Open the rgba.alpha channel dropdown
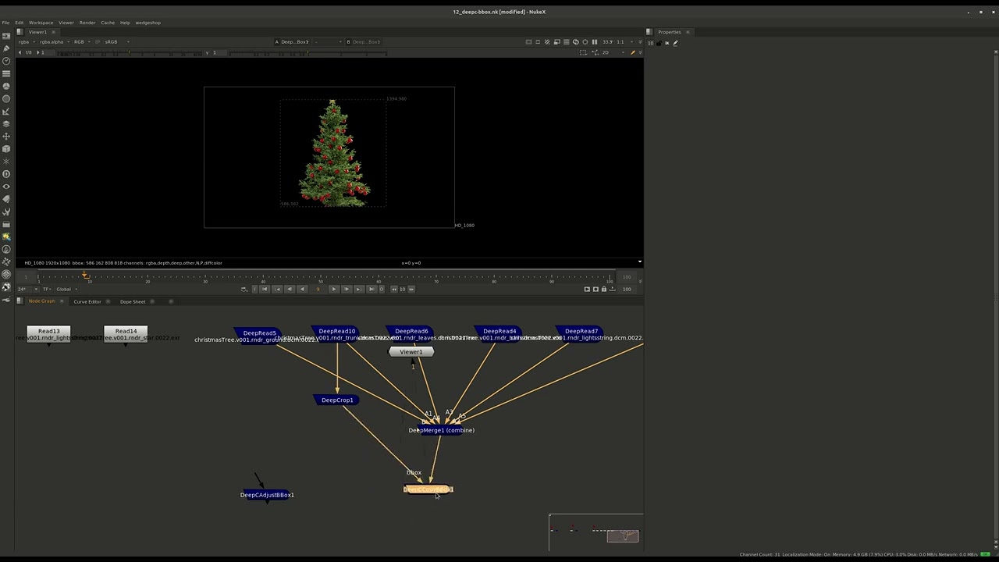Image resolution: width=999 pixels, height=562 pixels. 55,41
